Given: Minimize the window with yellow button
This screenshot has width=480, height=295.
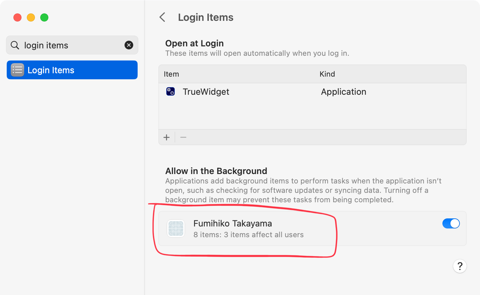Looking at the screenshot, I should click(x=31, y=17).
